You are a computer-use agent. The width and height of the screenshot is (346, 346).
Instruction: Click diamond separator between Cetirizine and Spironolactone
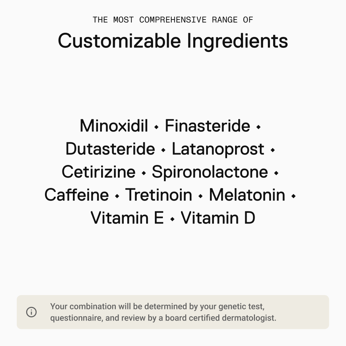[x=144, y=173]
